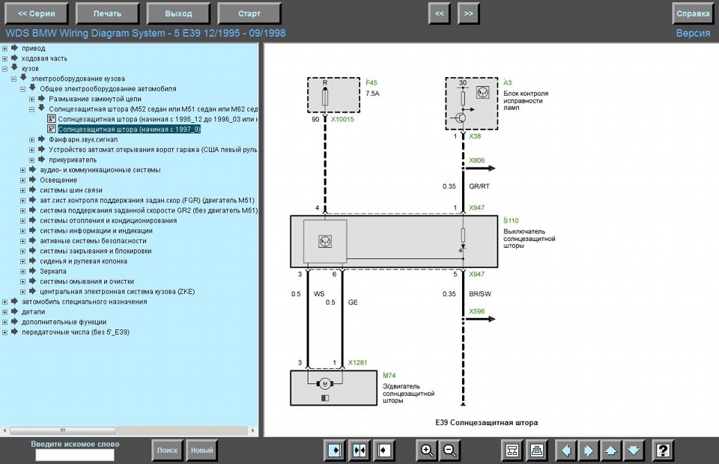
Task: Select сиденья и рулевая колонка tree item
Action: pos(83,261)
